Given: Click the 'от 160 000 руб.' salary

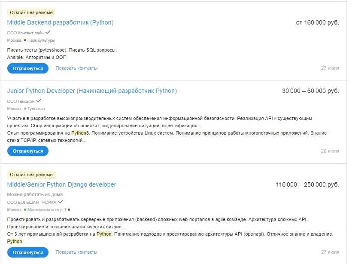Looking at the screenshot, I should [317, 22].
